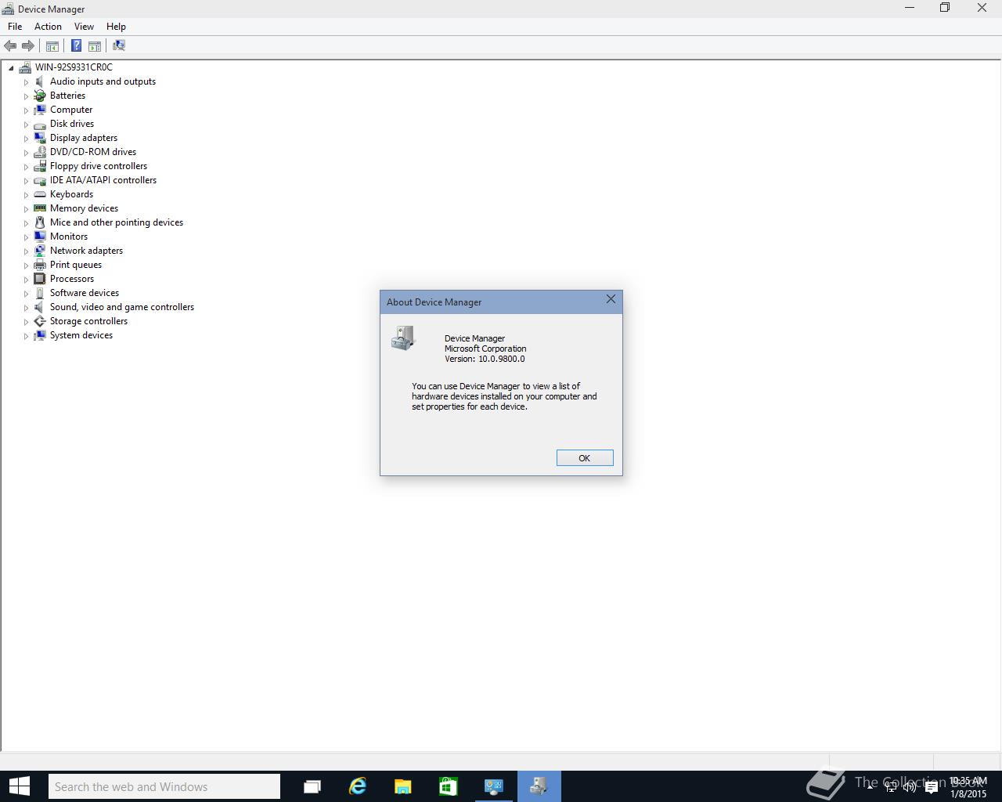Select the Network adapters category icon
Image resolution: width=1002 pixels, height=802 pixels.
coord(40,251)
